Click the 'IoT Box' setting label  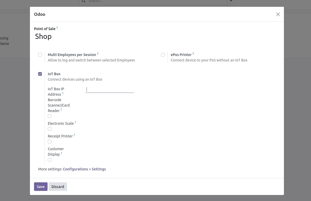54,74
